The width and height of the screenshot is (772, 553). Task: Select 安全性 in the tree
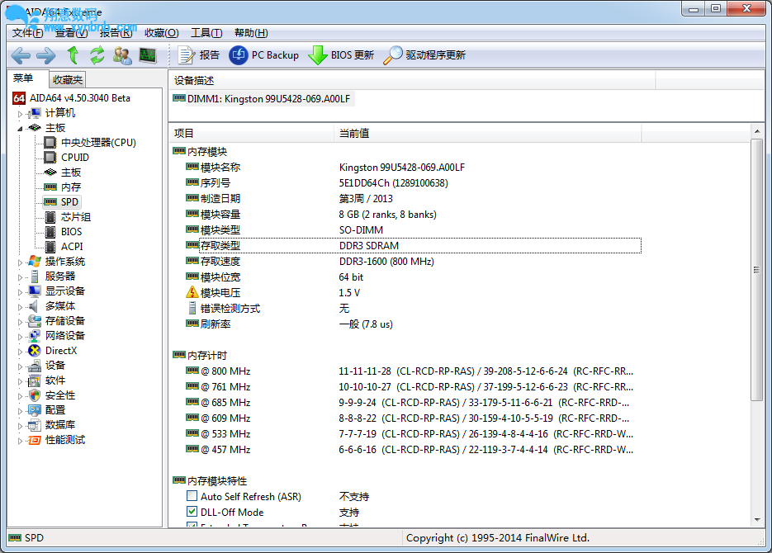[x=52, y=395]
